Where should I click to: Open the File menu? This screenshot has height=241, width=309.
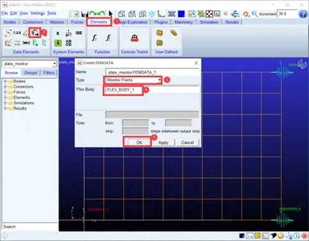point(4,13)
